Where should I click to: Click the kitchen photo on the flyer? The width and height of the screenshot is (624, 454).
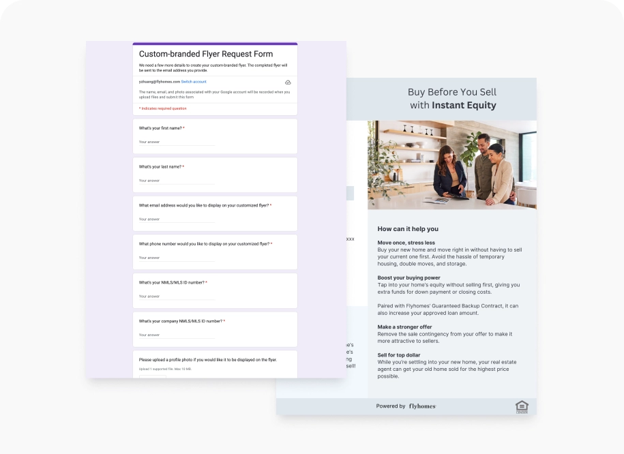[x=452, y=165]
